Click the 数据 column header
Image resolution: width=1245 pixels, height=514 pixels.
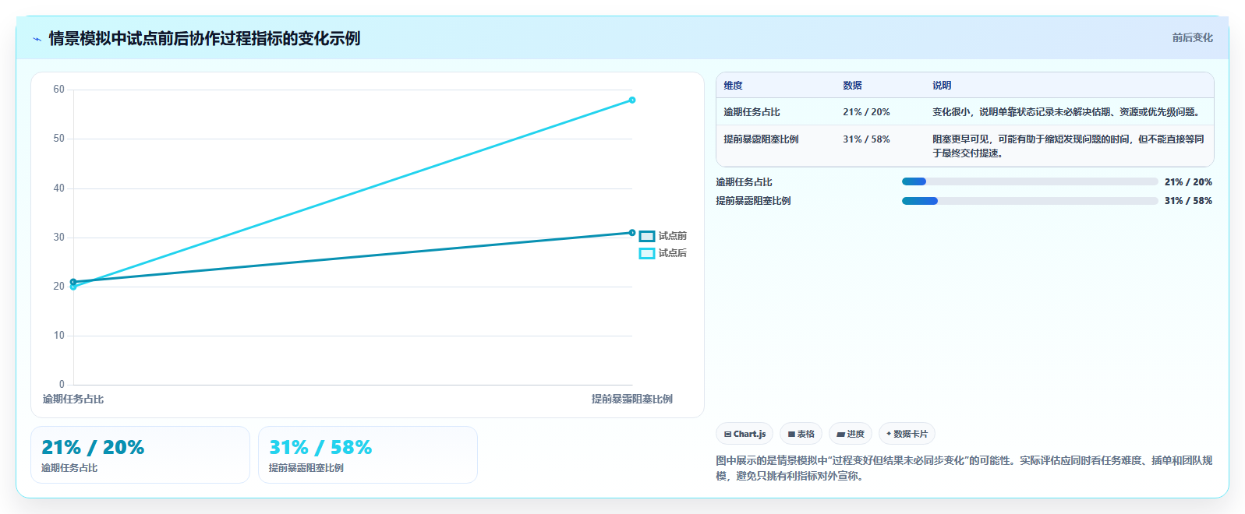tap(852, 86)
